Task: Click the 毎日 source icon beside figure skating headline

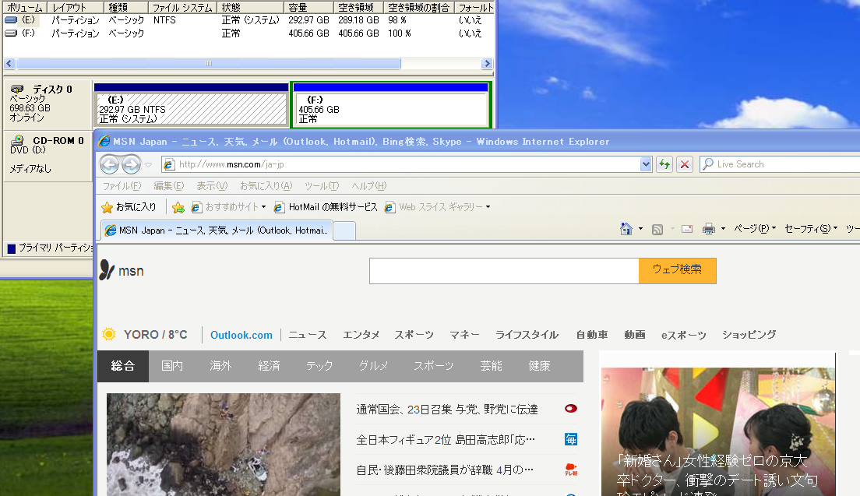Action: pyautogui.click(x=571, y=439)
